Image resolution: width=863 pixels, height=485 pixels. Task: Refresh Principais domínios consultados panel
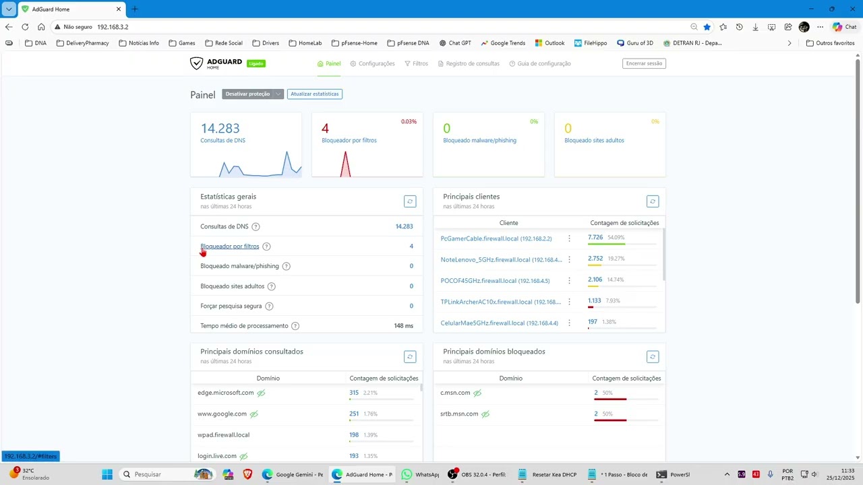click(x=410, y=356)
